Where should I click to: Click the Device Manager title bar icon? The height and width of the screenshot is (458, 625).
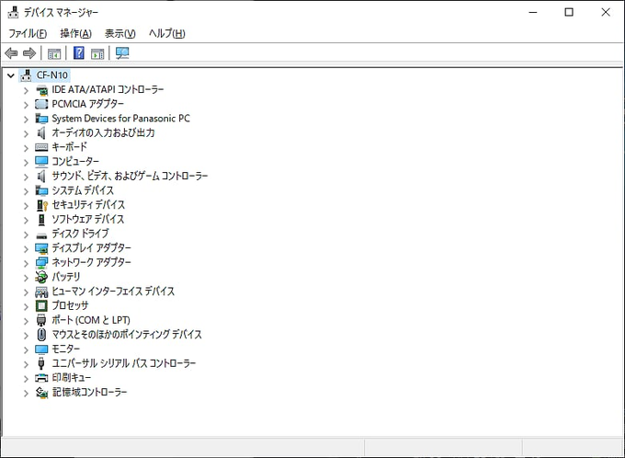[13, 12]
